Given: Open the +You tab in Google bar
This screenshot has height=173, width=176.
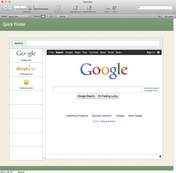Looking at the screenshot, I should (51, 52).
